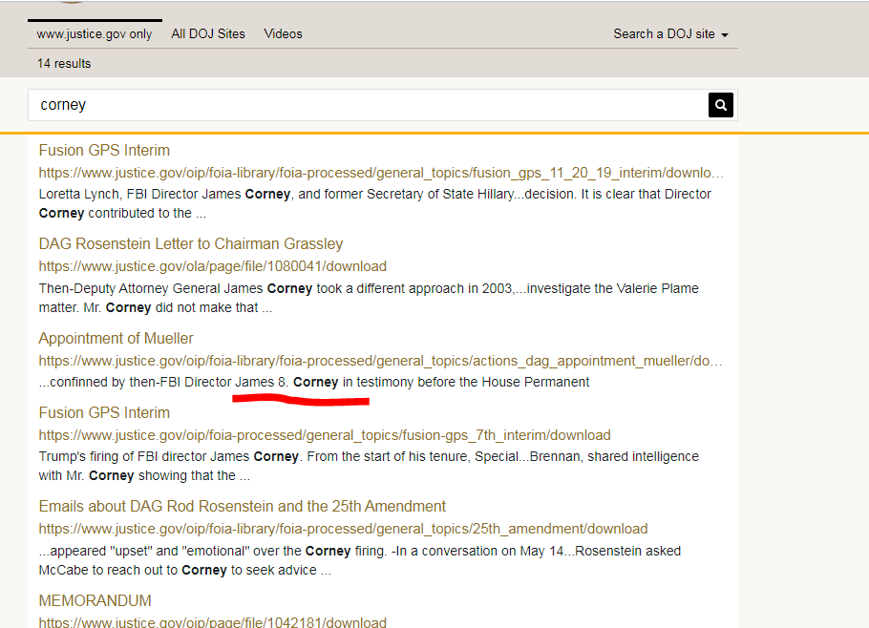Viewport: 869px width, 628px height.
Task: Open the "Appointment of Mueller" result title
Action: (116, 339)
